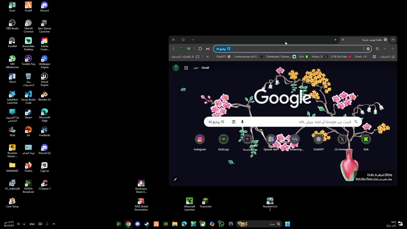Click AI mode button in Google search box

point(216,122)
